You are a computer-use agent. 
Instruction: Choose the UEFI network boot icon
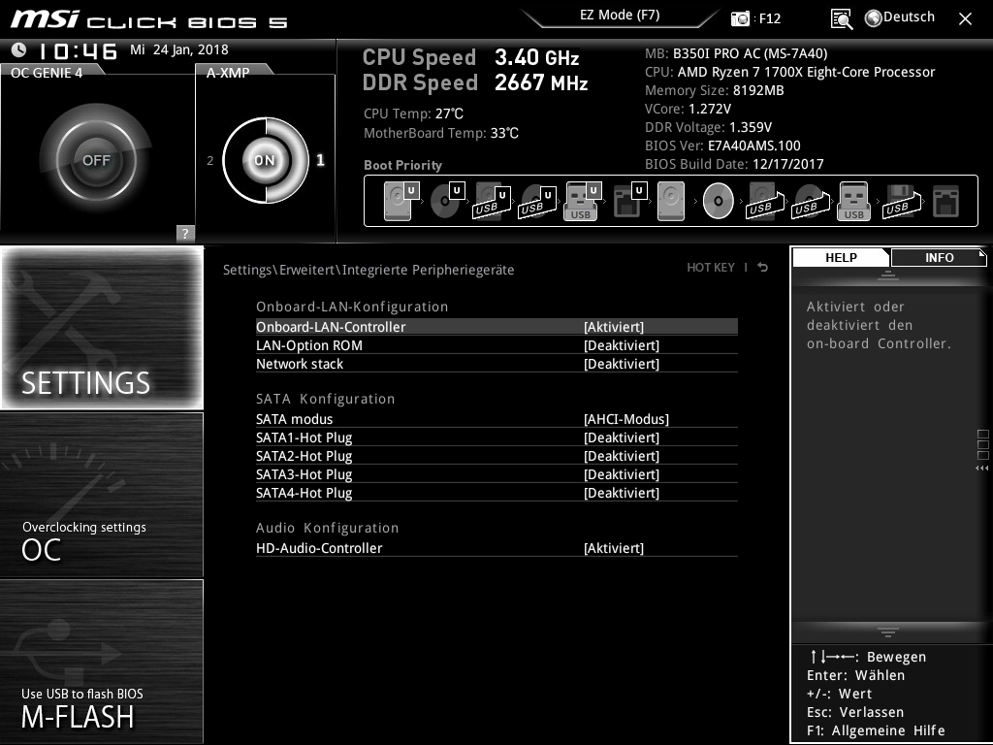point(629,201)
